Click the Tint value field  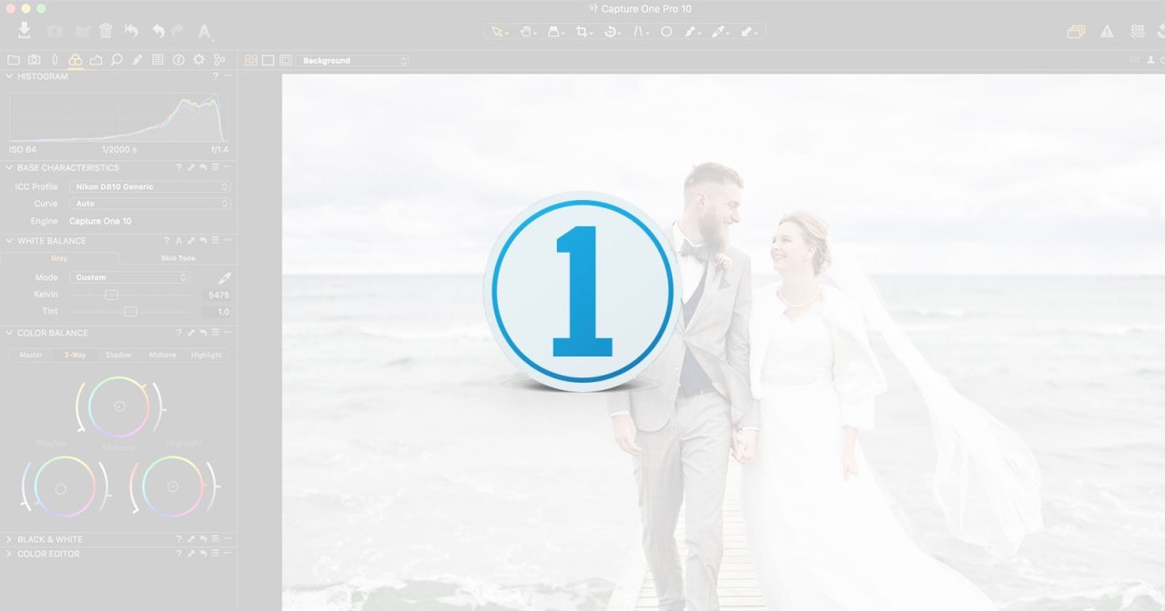[217, 312]
